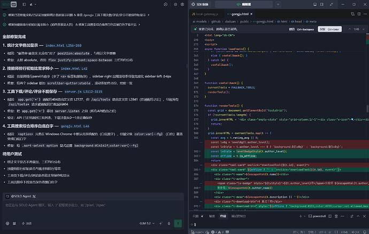Image resolution: width=369 pixels, height=234 pixels.
Task: Toggle the secondary side panel layout
Action: [322, 4]
